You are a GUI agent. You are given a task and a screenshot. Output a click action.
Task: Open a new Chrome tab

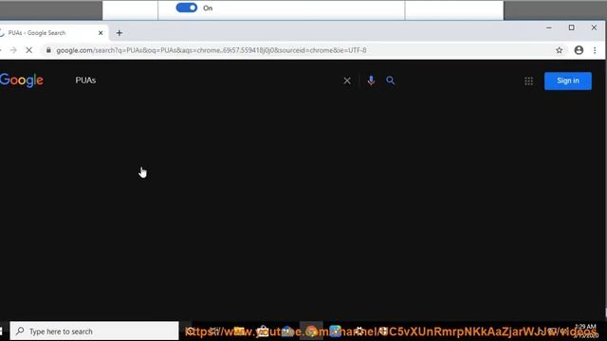(120, 33)
